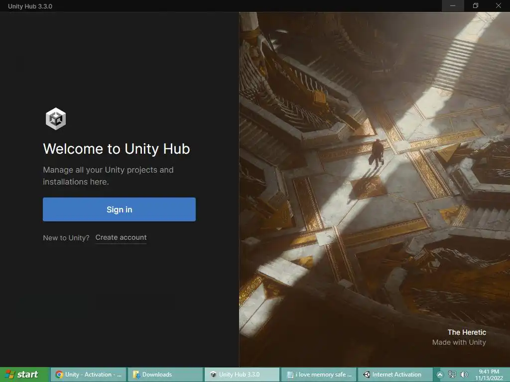Click the network connection tray icon

pos(452,375)
